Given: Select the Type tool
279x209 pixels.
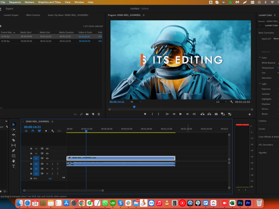Looking at the screenshot, I should (13, 166).
